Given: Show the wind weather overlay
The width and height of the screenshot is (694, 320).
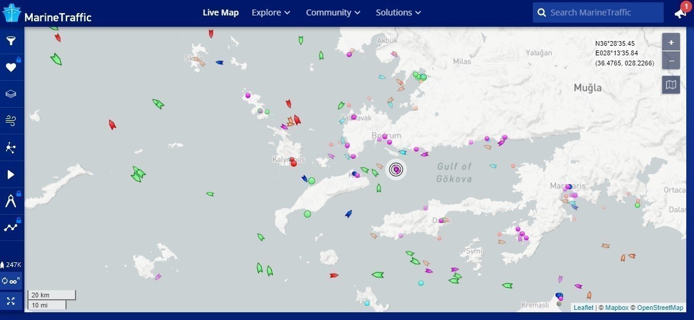Looking at the screenshot, I should (11, 121).
